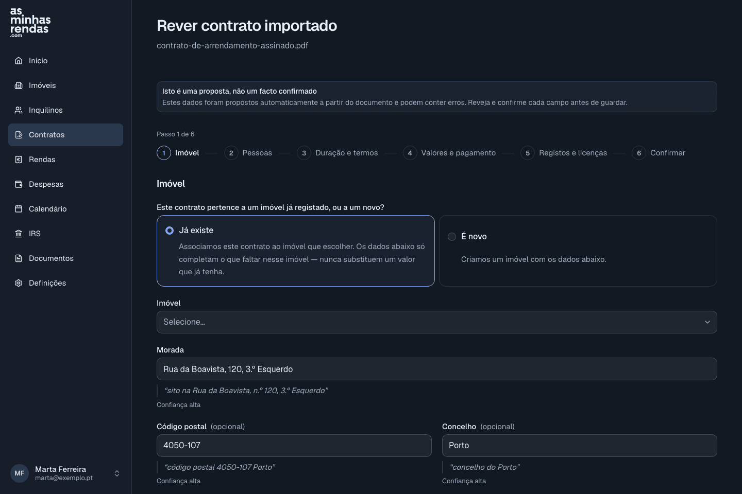The height and width of the screenshot is (494, 742).
Task: Open Inquilinos in the sidebar
Action: pyautogui.click(x=65, y=110)
